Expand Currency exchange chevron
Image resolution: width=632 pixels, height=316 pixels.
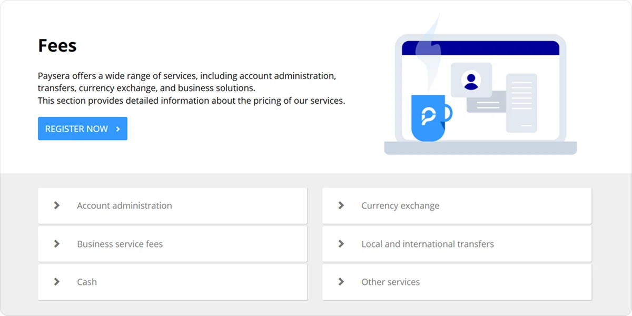point(341,205)
